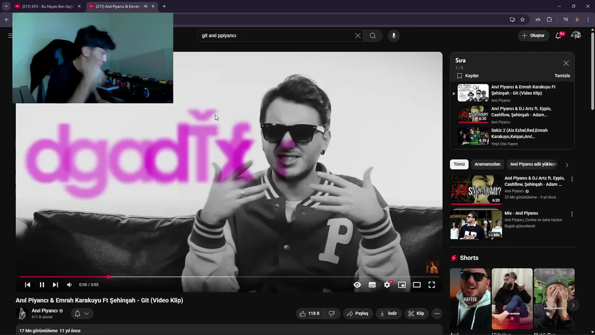Dislike the video
The width and height of the screenshot is (595, 335).
point(331,314)
